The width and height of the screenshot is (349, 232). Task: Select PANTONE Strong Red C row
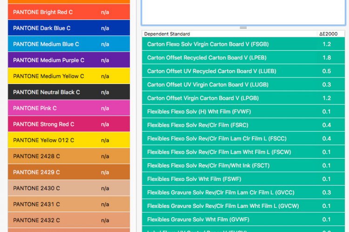[69, 124]
